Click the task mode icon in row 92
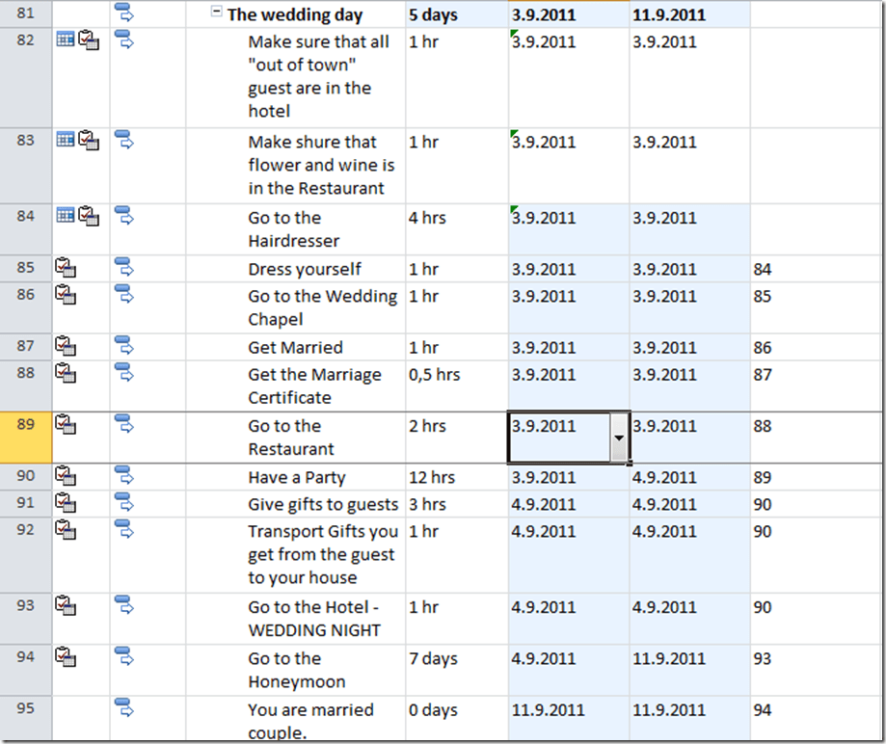 pyautogui.click(x=123, y=529)
